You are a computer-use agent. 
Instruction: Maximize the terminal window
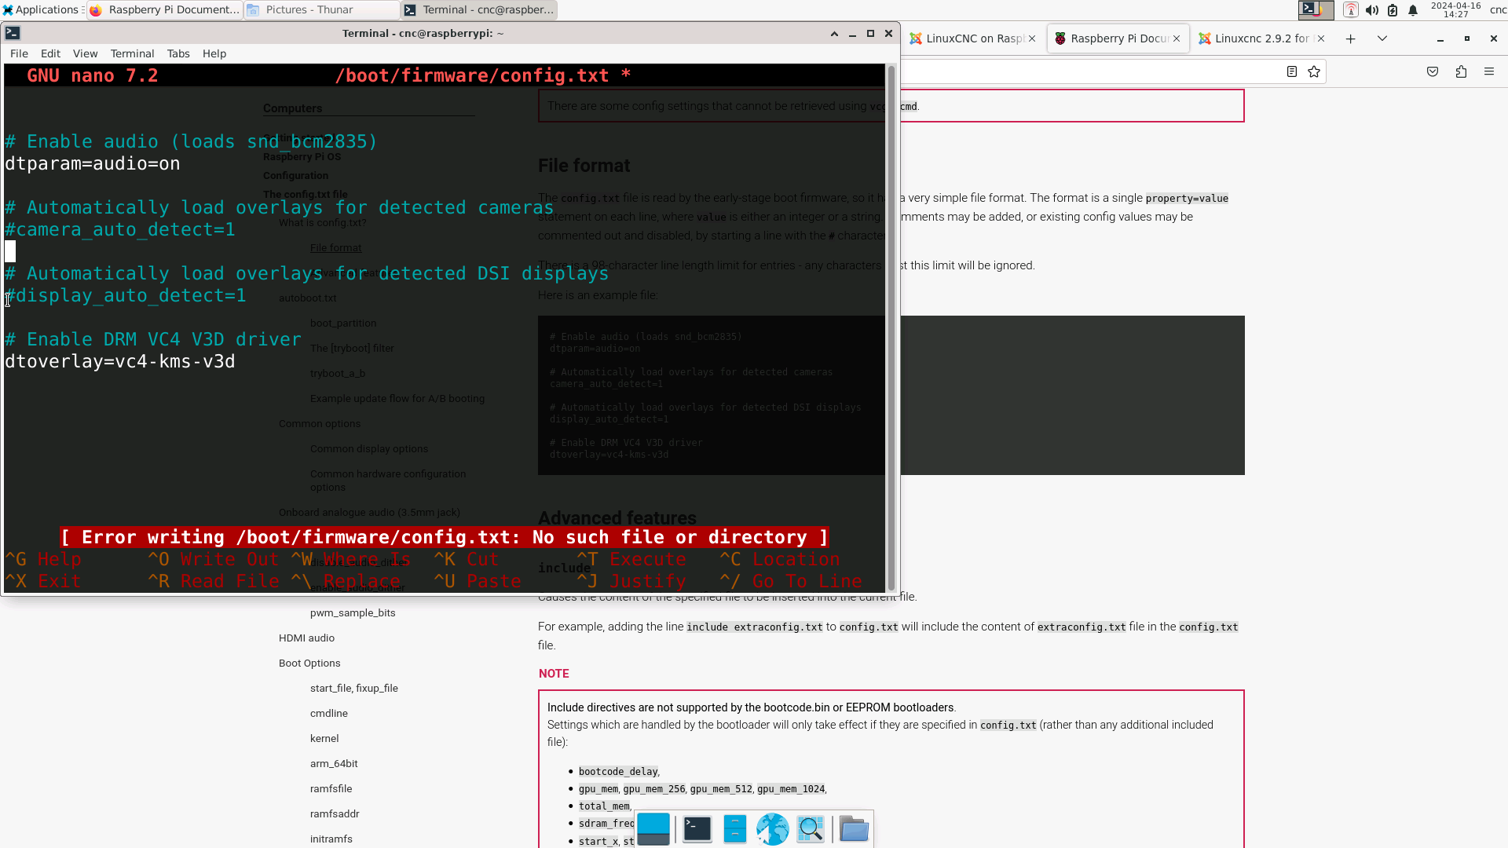click(x=870, y=34)
